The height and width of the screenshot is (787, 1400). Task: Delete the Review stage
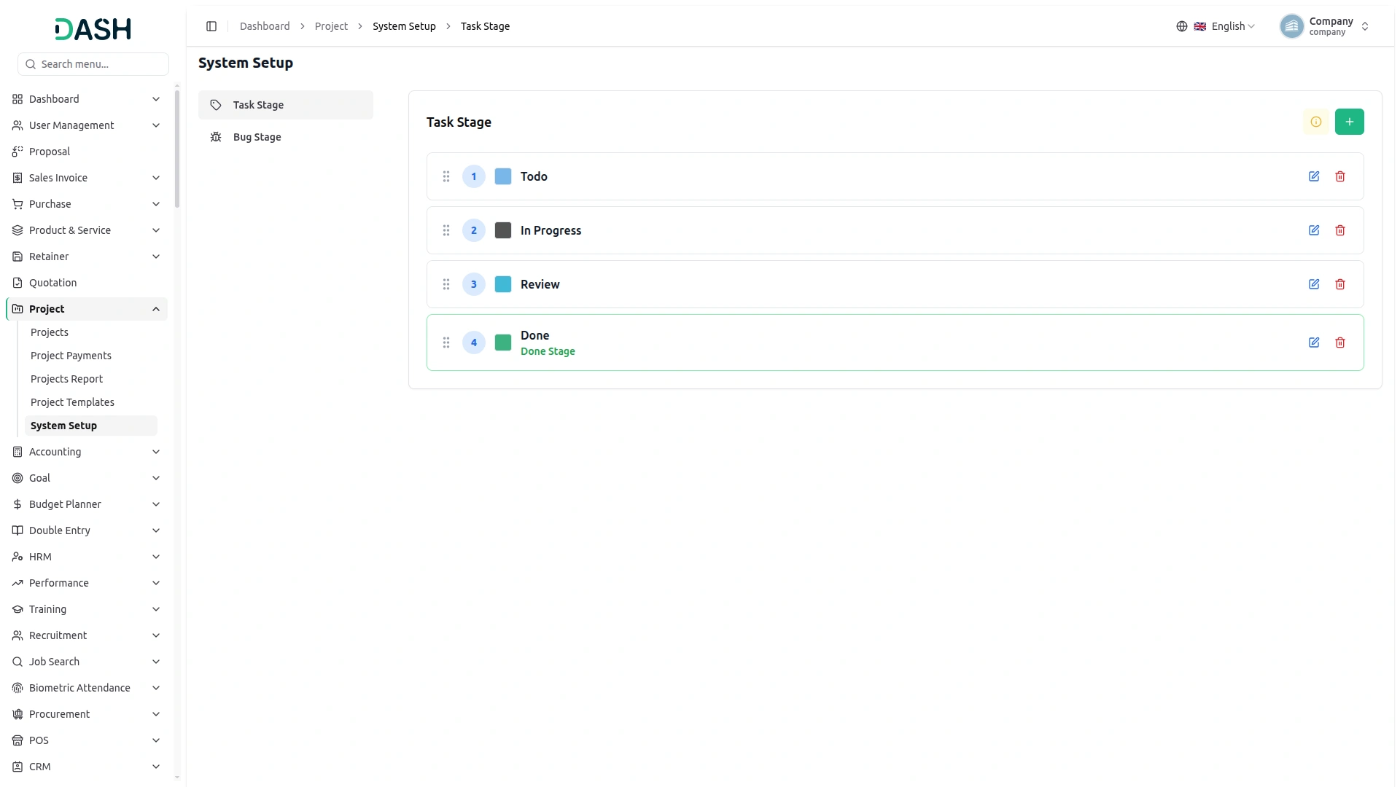click(x=1340, y=284)
